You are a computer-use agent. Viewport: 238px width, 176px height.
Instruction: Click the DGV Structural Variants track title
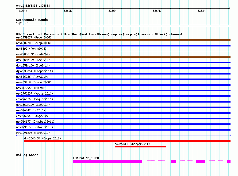pyautogui.click(x=99, y=34)
